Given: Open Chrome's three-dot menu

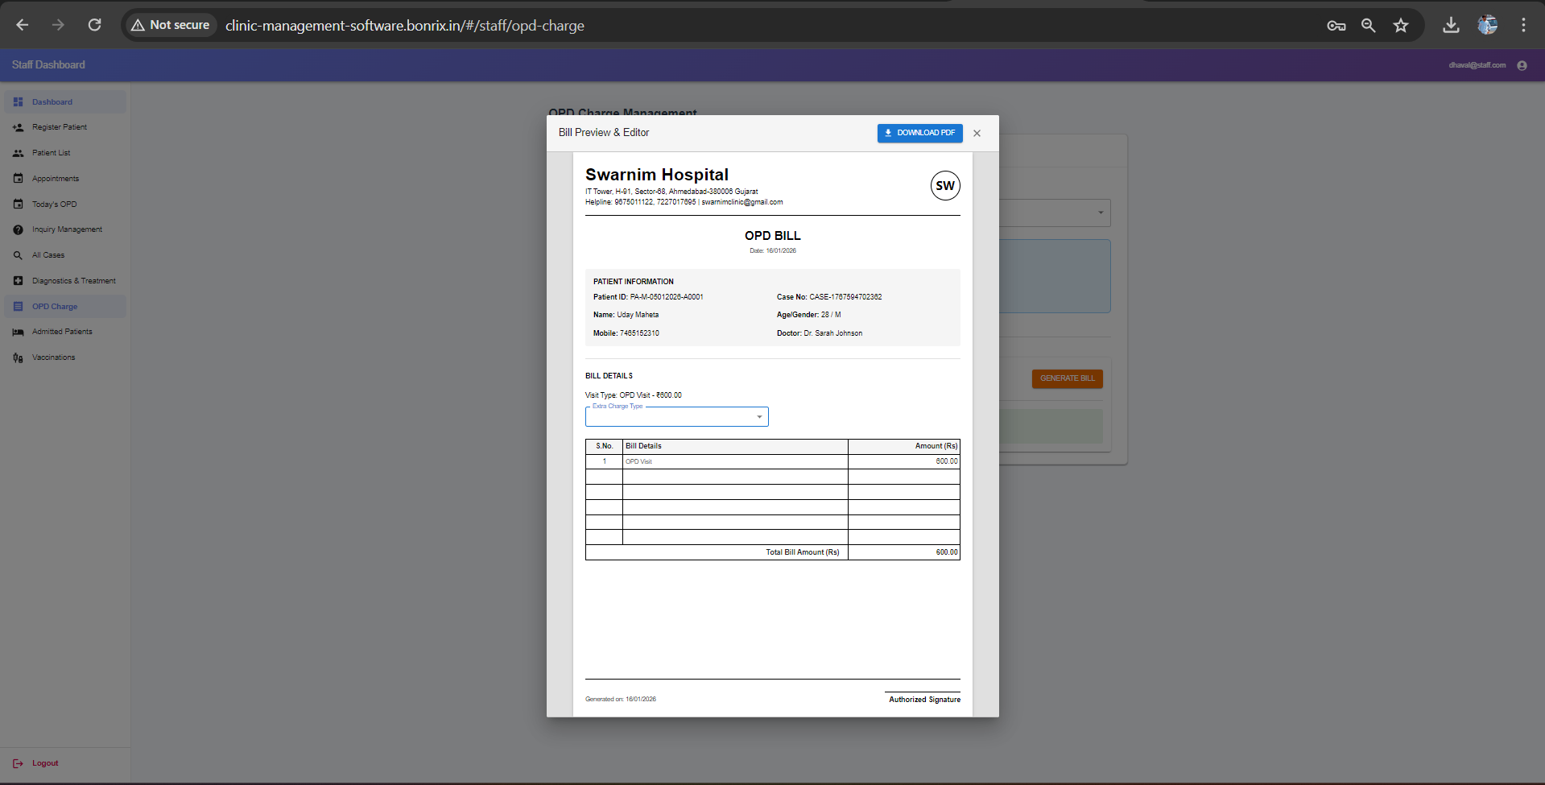Looking at the screenshot, I should click(x=1523, y=25).
